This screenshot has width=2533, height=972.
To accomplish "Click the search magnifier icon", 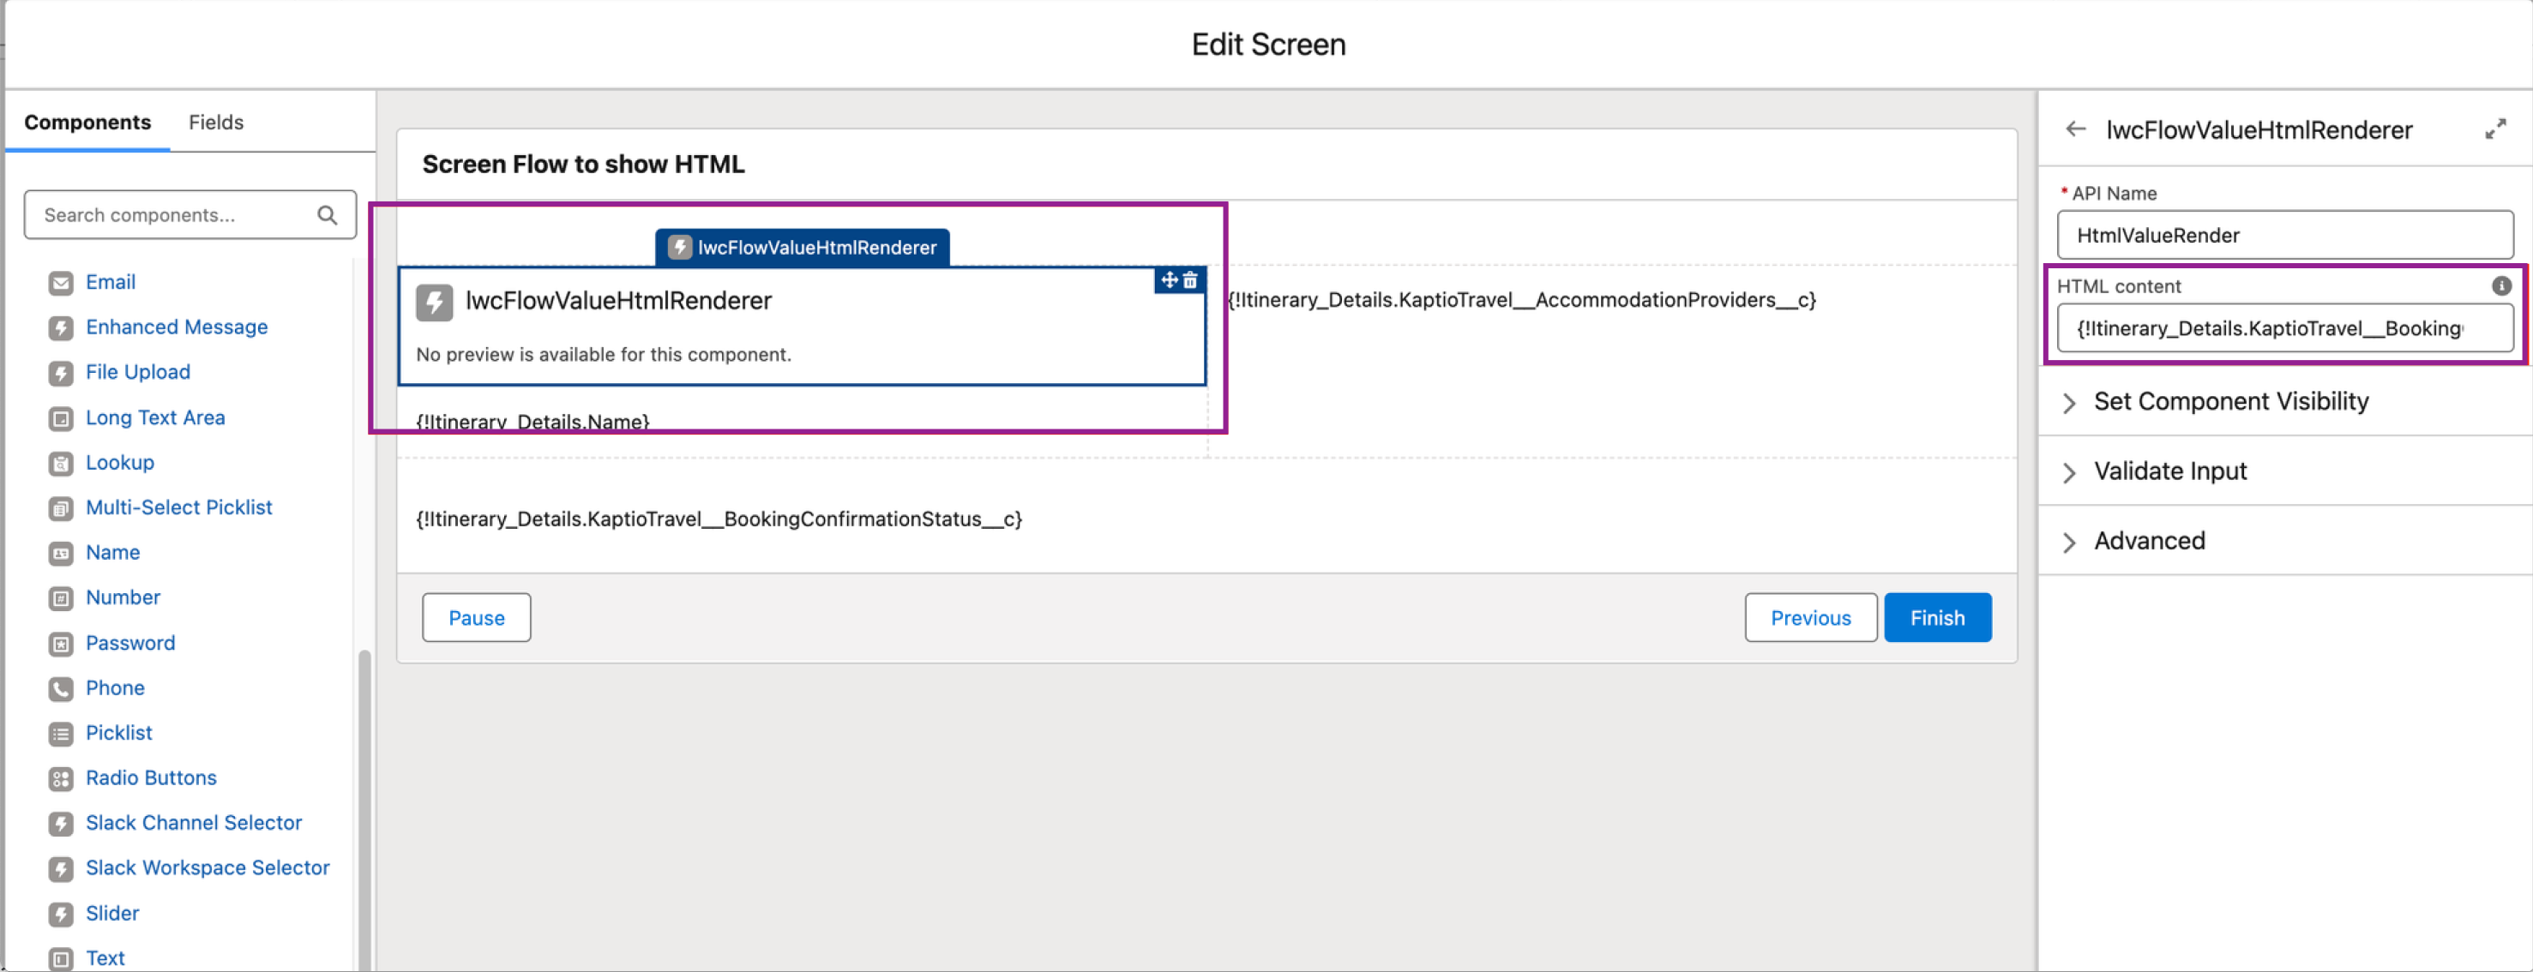I will click(328, 215).
